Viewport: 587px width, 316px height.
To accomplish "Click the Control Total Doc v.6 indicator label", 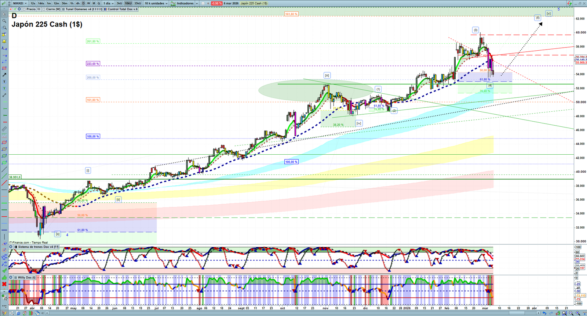I will coord(123,9).
